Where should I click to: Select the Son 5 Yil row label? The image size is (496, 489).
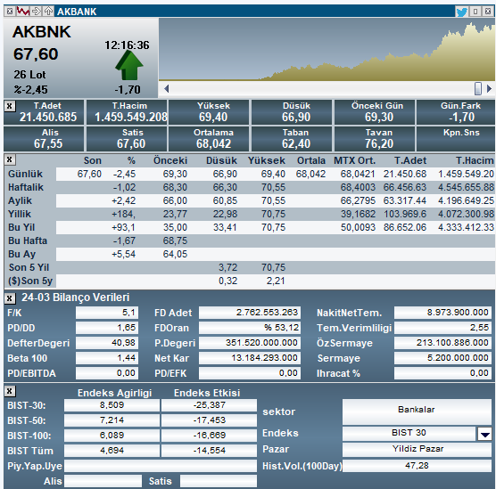click(29, 267)
